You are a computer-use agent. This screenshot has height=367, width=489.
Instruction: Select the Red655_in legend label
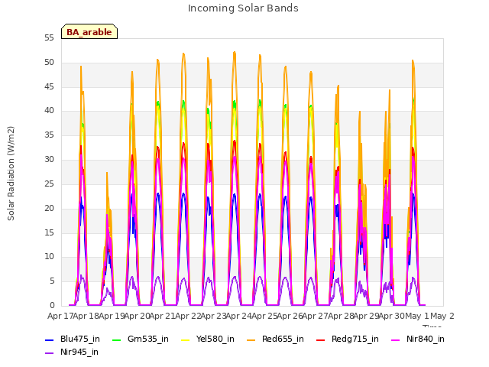point(283,339)
